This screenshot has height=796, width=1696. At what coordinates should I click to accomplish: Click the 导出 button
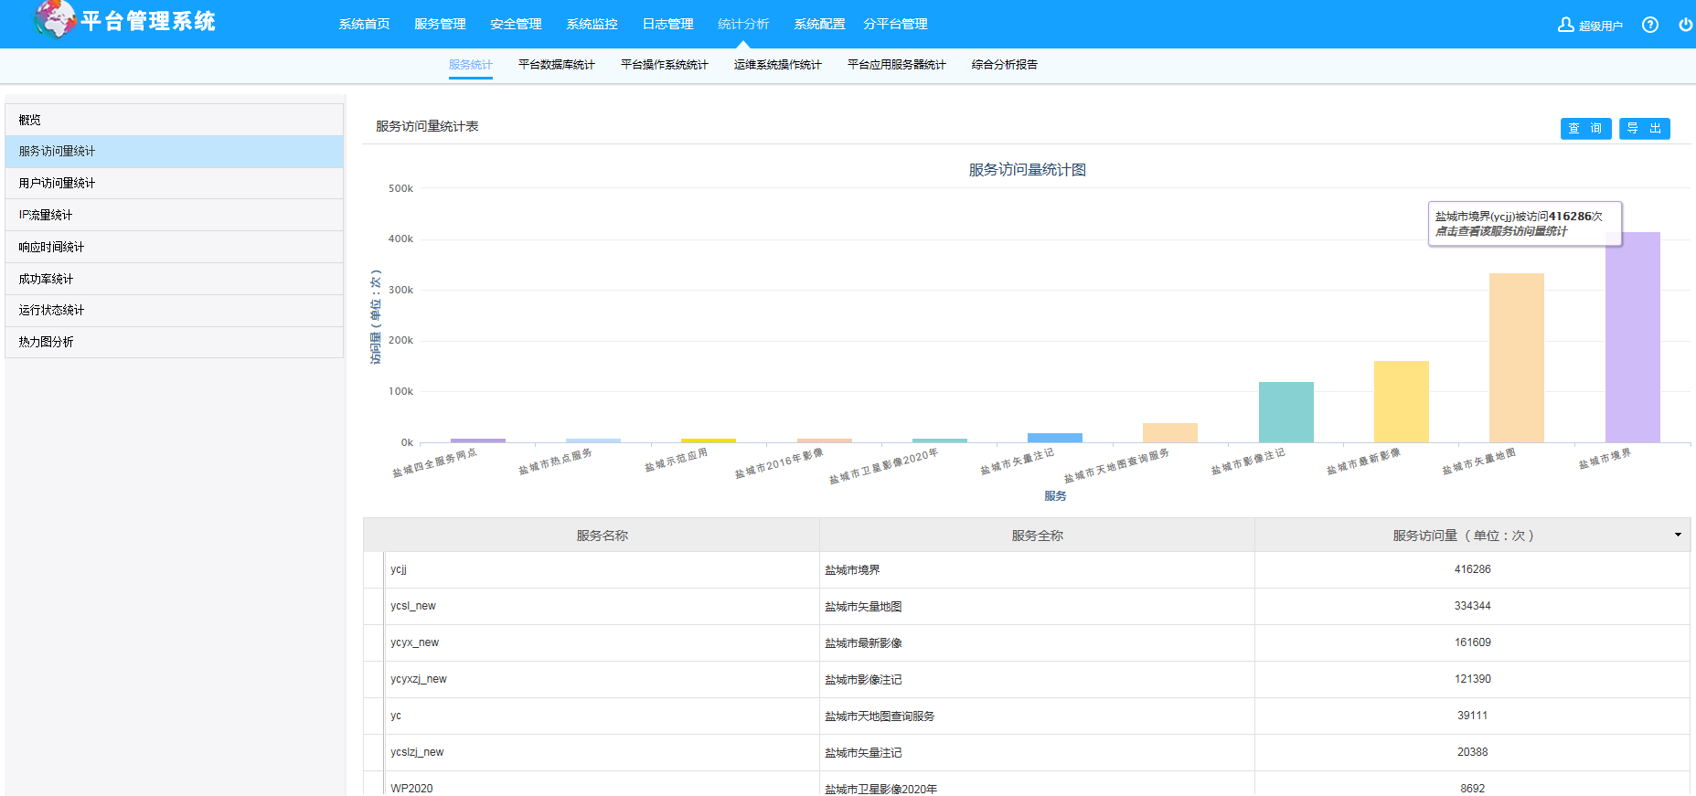click(1644, 129)
